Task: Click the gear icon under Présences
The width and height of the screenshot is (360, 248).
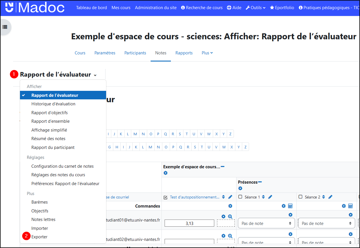Action: [240, 188]
